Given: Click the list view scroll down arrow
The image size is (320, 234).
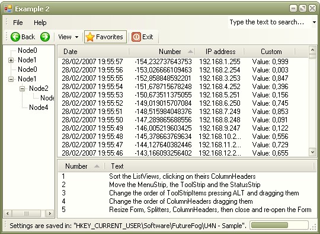Looking at the screenshot, I should pos(312,152).
